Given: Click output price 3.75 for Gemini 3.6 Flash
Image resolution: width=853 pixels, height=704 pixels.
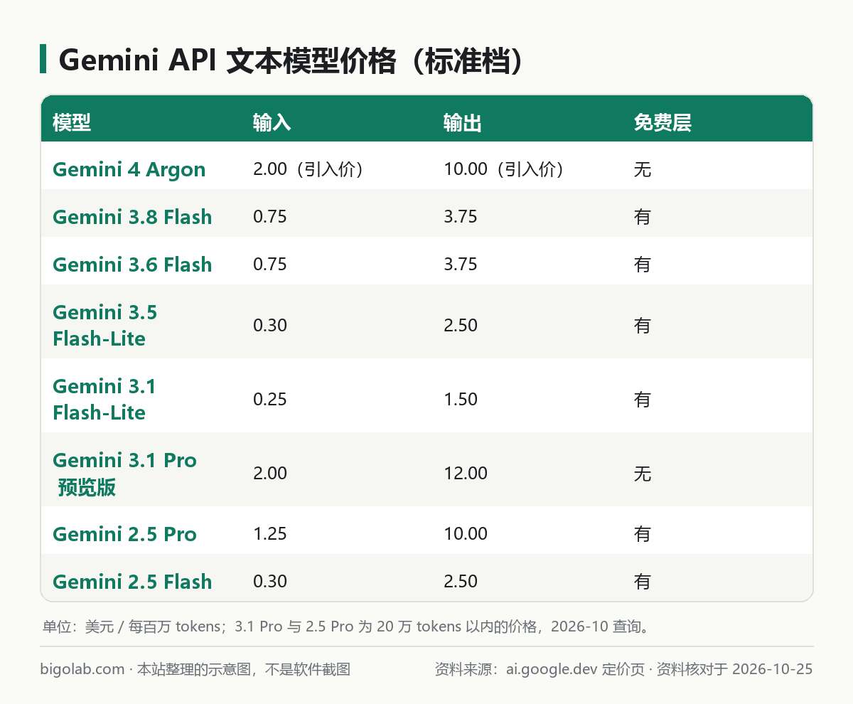Looking at the screenshot, I should pos(461,265).
